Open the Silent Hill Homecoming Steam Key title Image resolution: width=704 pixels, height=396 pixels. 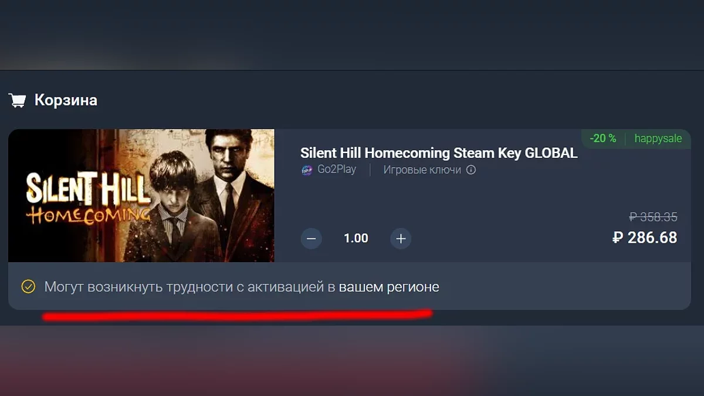[439, 153]
